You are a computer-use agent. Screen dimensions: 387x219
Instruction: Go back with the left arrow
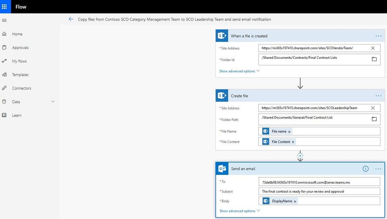pyautogui.click(x=71, y=19)
